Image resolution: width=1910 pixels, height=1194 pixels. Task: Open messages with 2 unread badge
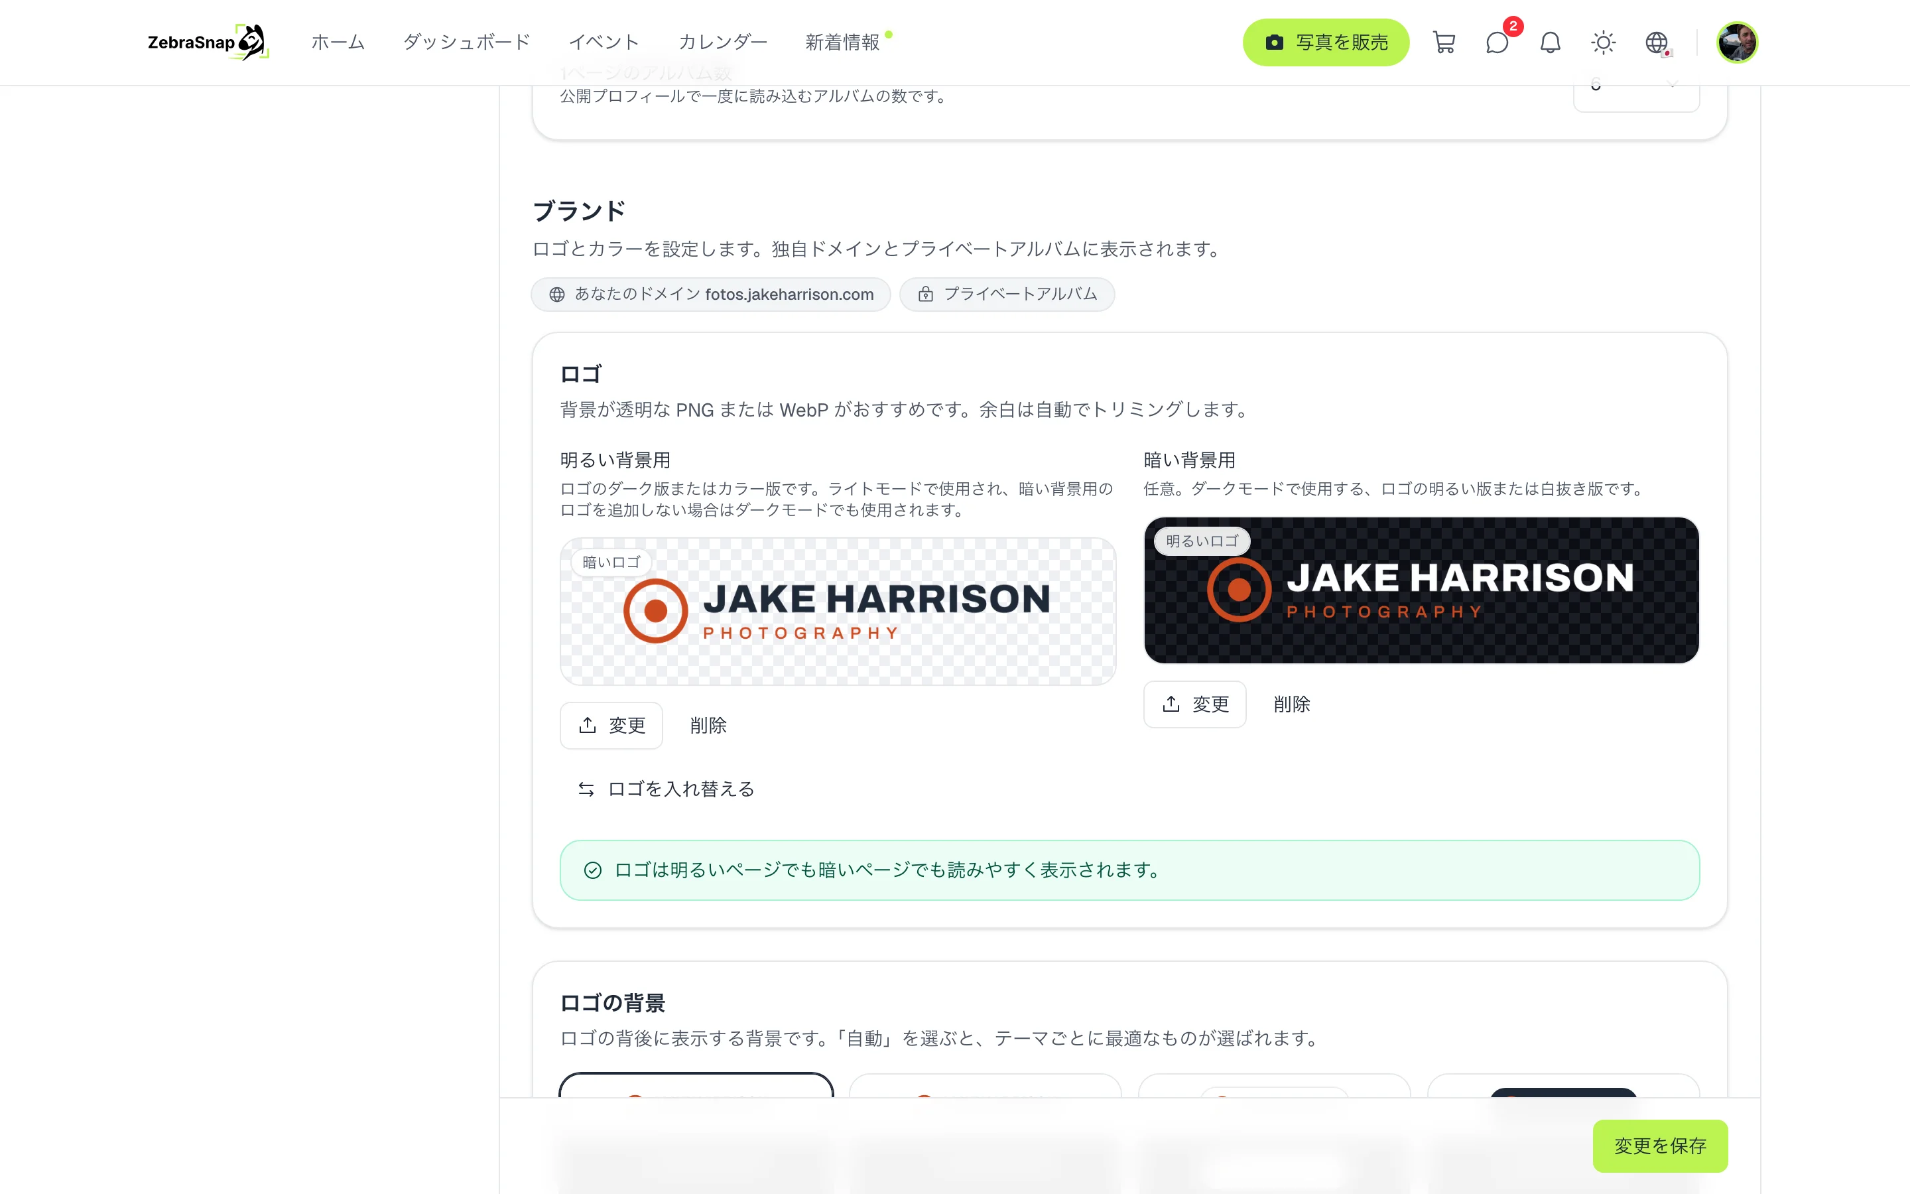[1497, 42]
